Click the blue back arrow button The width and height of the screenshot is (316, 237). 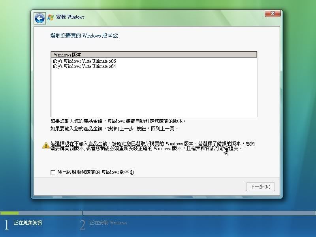[39, 18]
